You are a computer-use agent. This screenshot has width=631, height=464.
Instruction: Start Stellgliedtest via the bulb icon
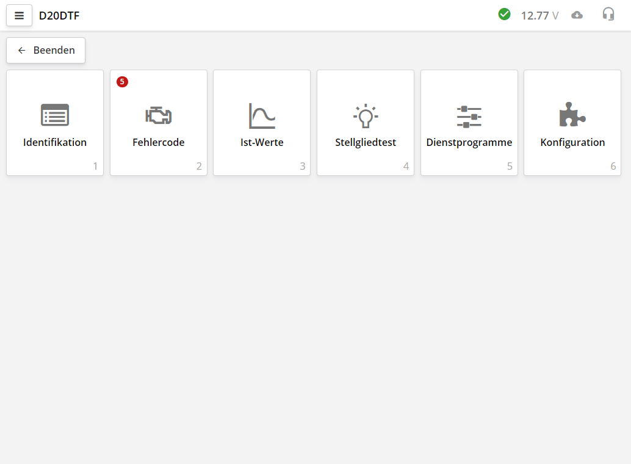pyautogui.click(x=365, y=115)
